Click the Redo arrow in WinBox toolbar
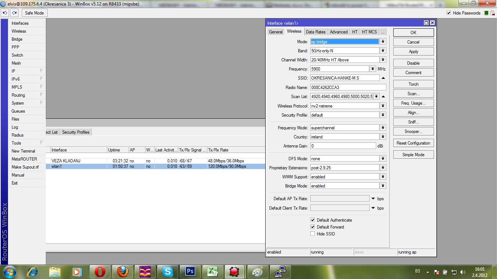The width and height of the screenshot is (497, 279). 14,13
